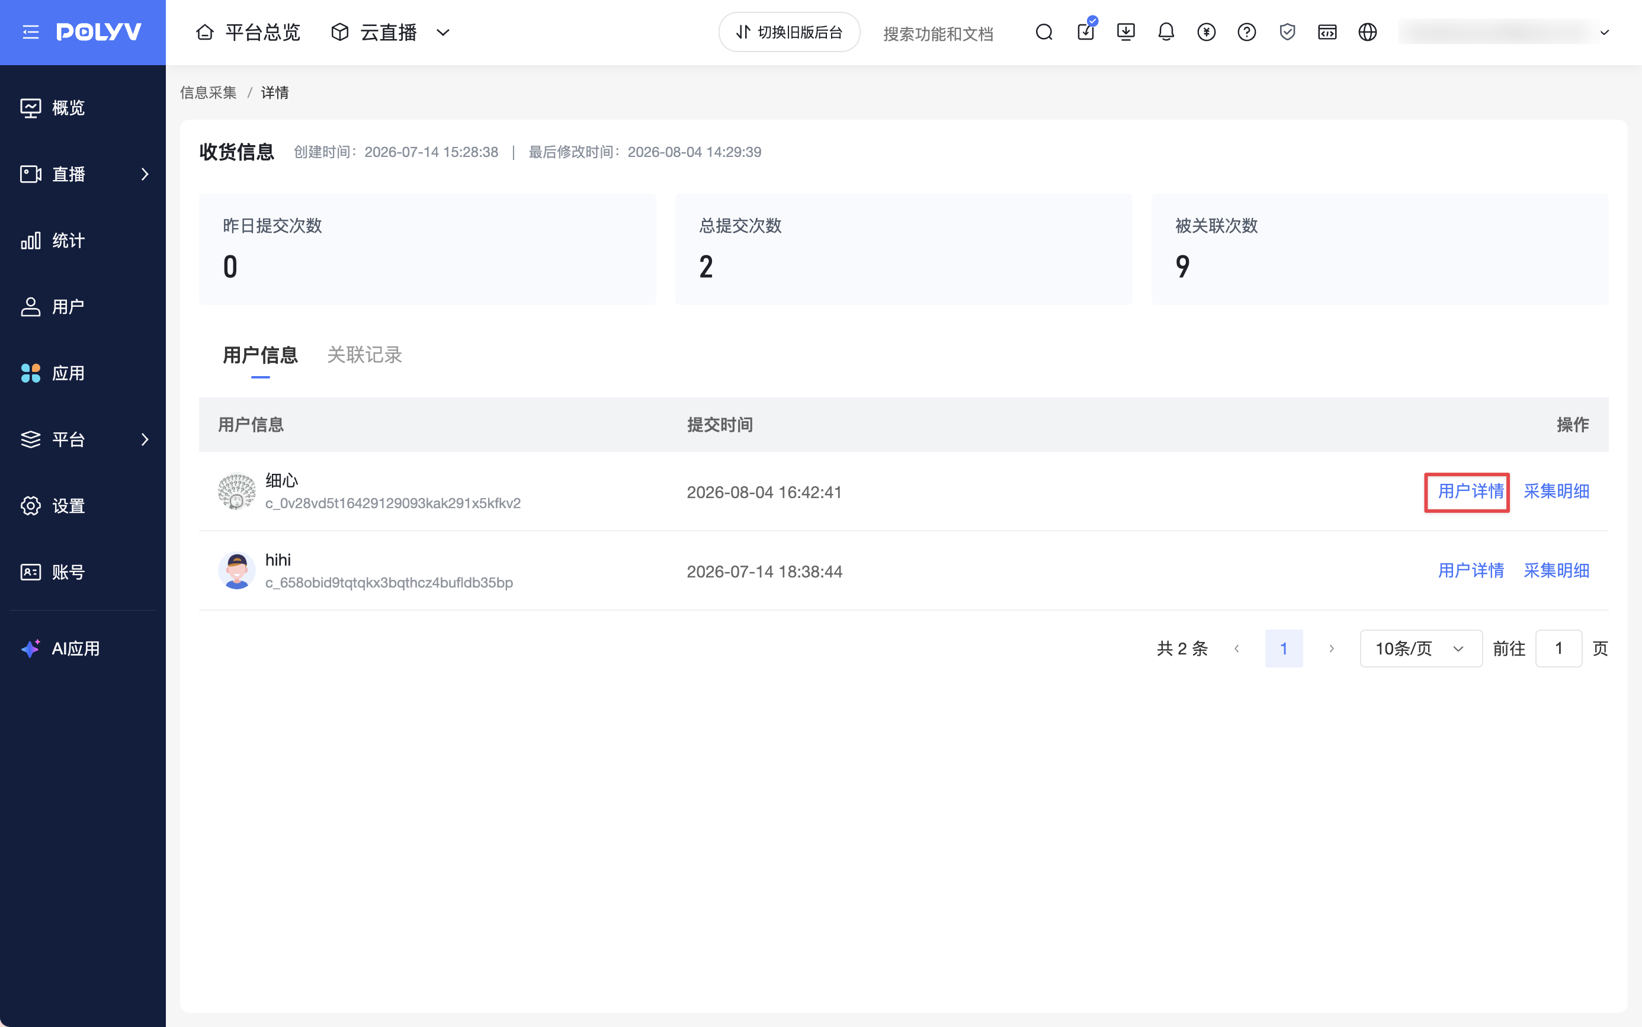Click the avatar of user hihi
The width and height of the screenshot is (1642, 1027).
coord(236,570)
